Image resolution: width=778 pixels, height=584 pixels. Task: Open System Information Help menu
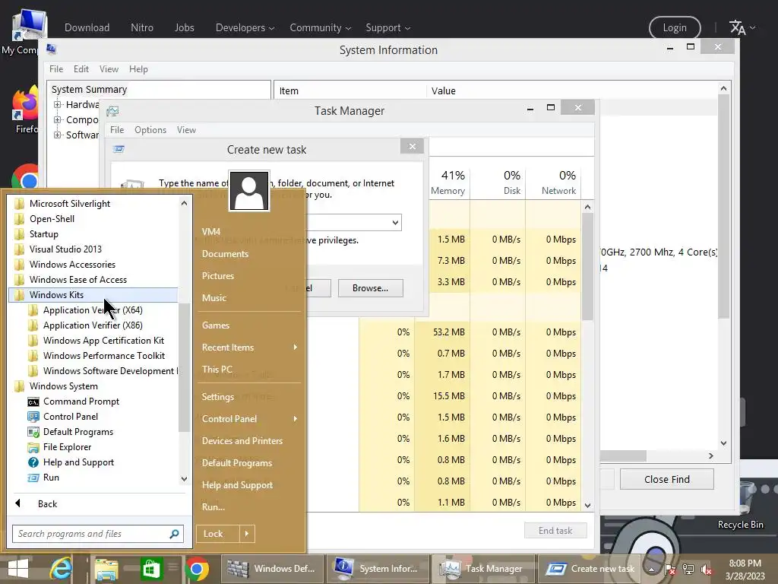pyautogui.click(x=138, y=69)
